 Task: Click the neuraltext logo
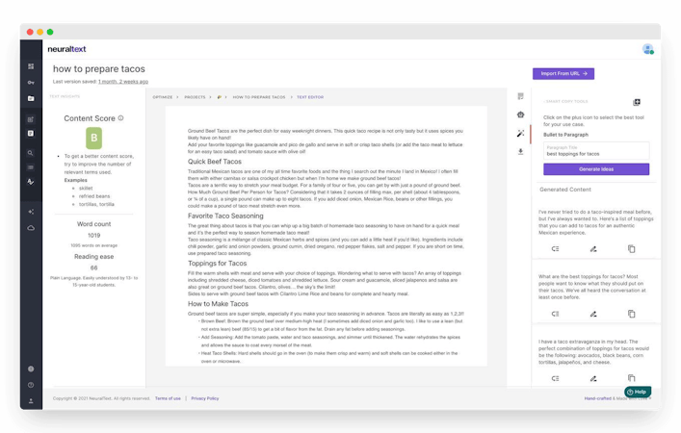(x=66, y=49)
